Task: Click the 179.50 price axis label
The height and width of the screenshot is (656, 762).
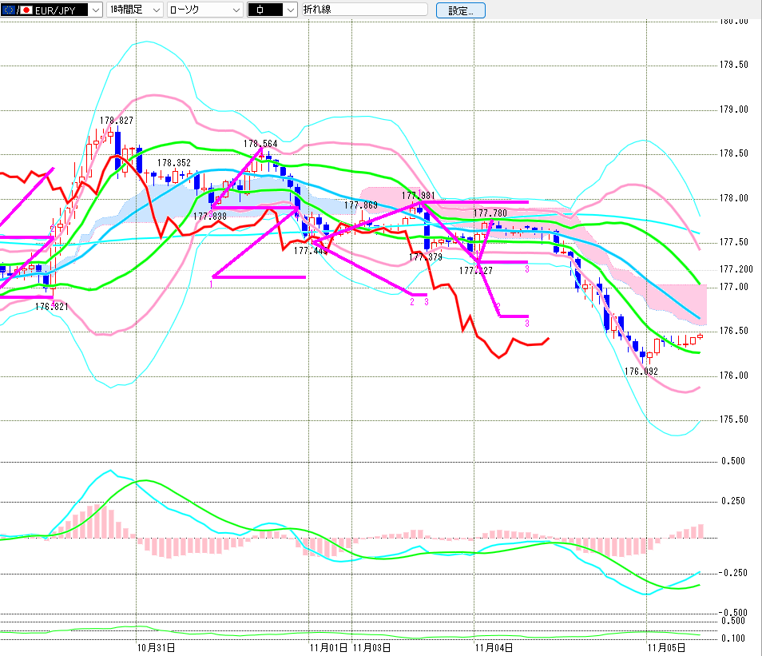Action: pyautogui.click(x=735, y=66)
